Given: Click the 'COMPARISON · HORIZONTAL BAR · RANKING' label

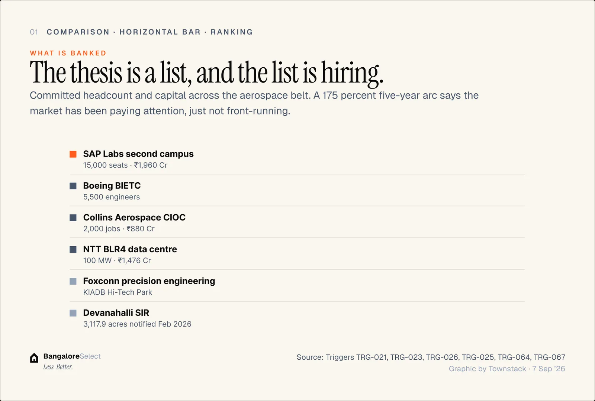Looking at the screenshot, I should (150, 32).
